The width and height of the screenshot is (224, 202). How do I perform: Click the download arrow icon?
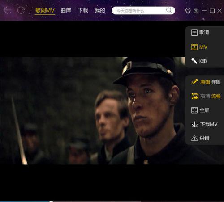tap(194, 124)
